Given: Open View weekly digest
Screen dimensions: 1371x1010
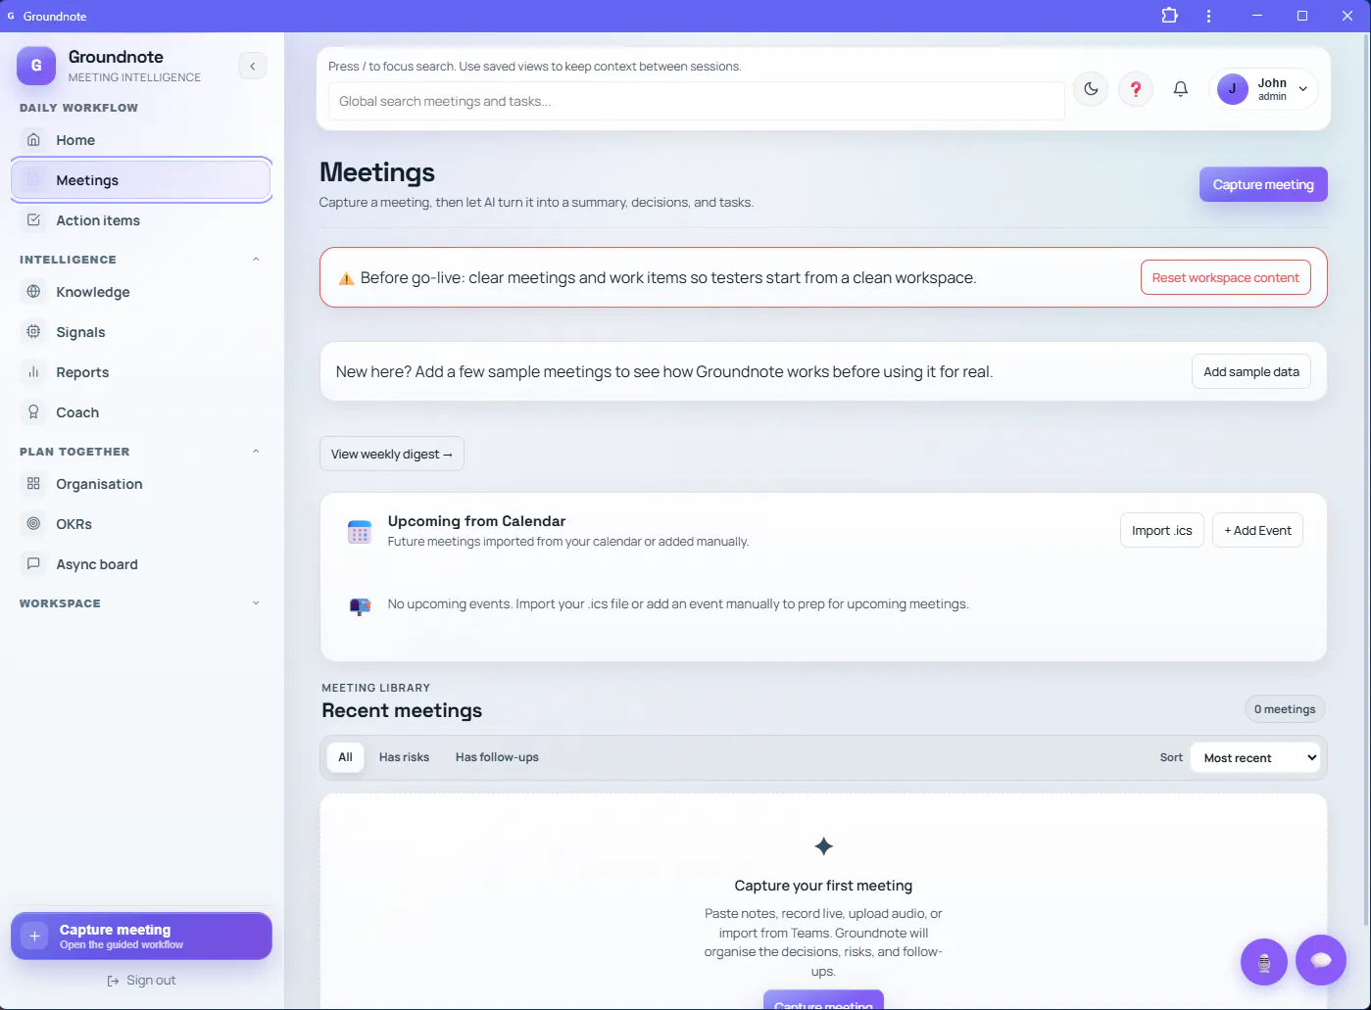Looking at the screenshot, I should (392, 454).
